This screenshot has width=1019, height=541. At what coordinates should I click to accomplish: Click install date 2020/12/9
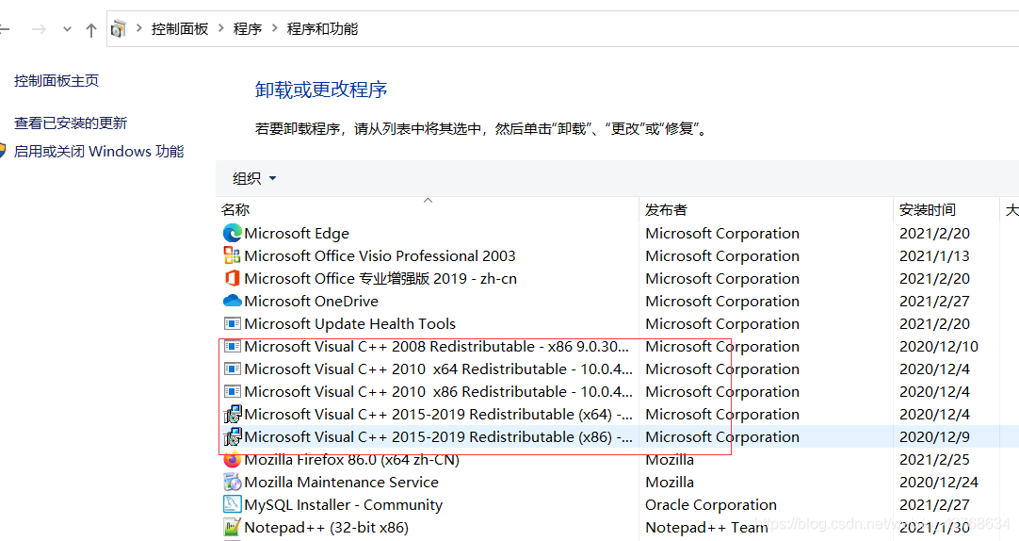point(934,437)
